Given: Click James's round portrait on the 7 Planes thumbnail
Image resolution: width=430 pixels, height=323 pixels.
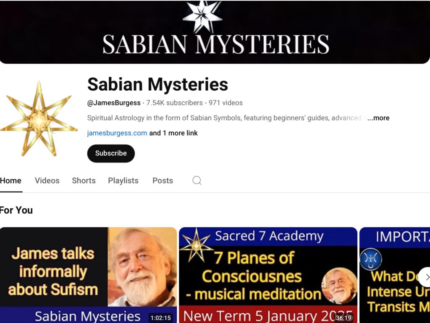Looking at the screenshot, I should pyautogui.click(x=339, y=286).
